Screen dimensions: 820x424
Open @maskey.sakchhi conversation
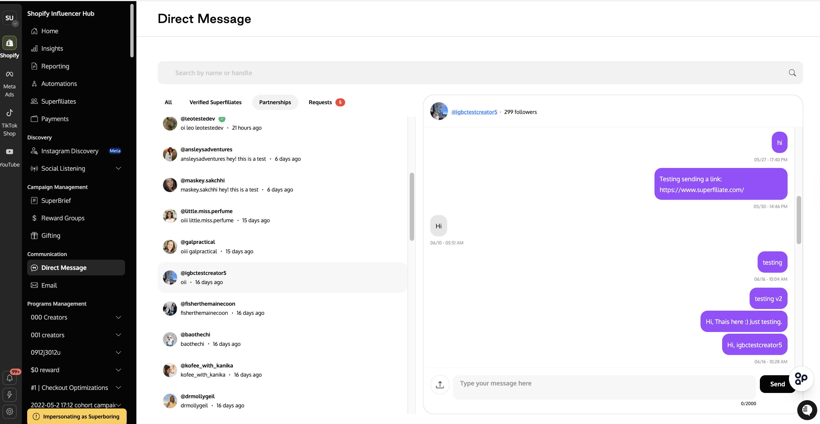tap(283, 185)
